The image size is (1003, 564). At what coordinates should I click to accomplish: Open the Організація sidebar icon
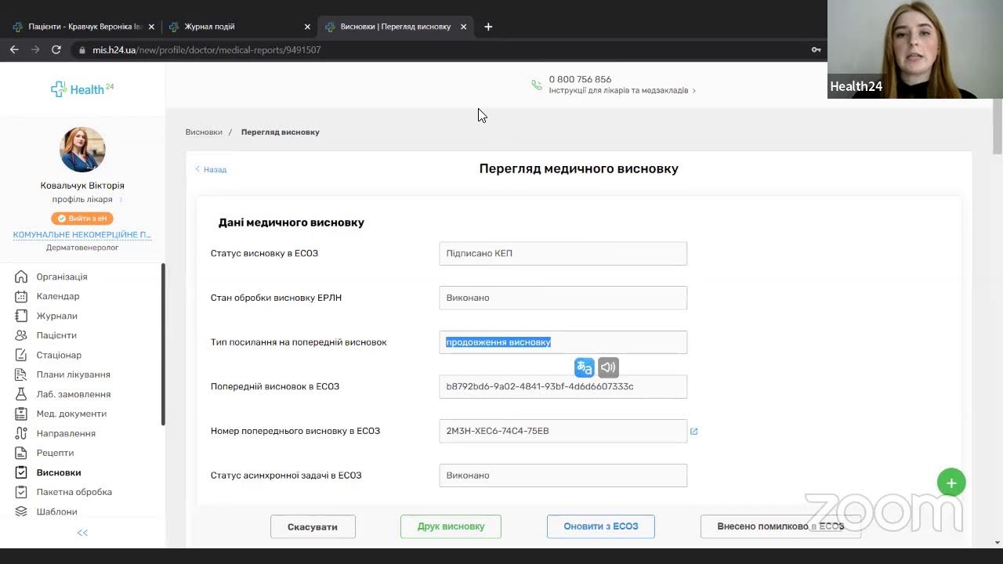[21, 277]
